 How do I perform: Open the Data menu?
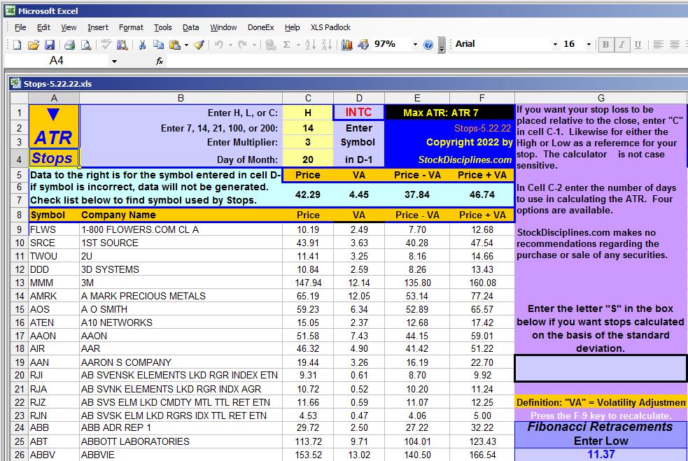[x=191, y=27]
